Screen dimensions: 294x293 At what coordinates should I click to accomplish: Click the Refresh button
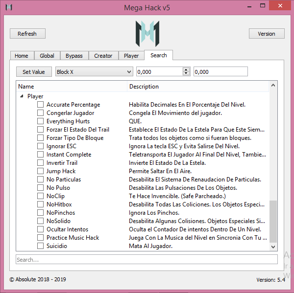click(x=27, y=34)
